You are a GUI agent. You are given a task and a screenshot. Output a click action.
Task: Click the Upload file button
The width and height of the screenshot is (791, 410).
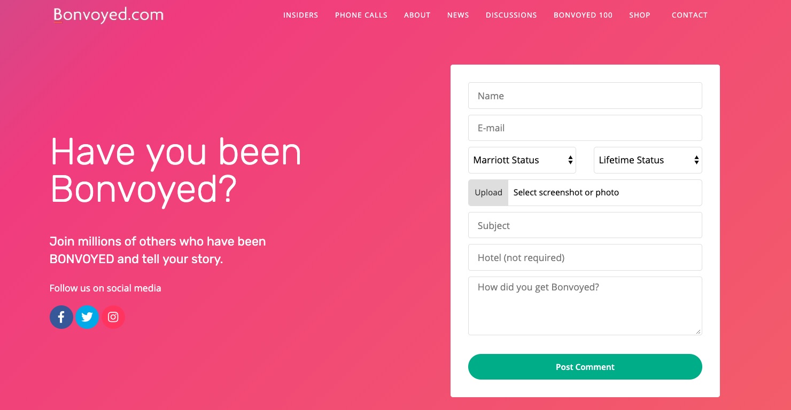pyautogui.click(x=488, y=193)
